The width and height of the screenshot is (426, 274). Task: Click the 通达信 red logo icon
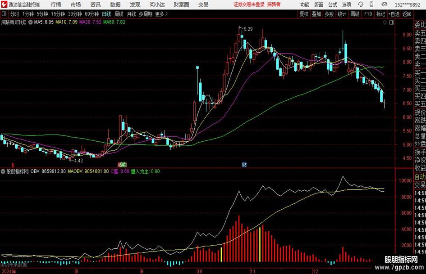pyautogui.click(x=4, y=4)
